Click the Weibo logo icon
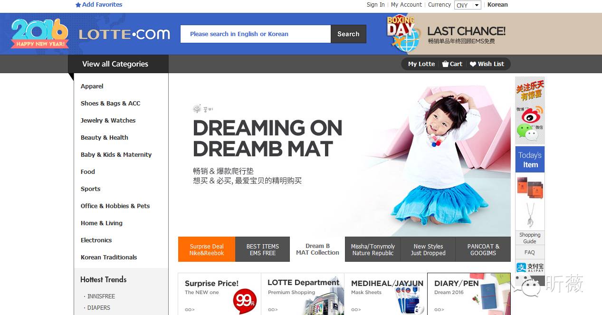The image size is (602, 315). point(532,115)
